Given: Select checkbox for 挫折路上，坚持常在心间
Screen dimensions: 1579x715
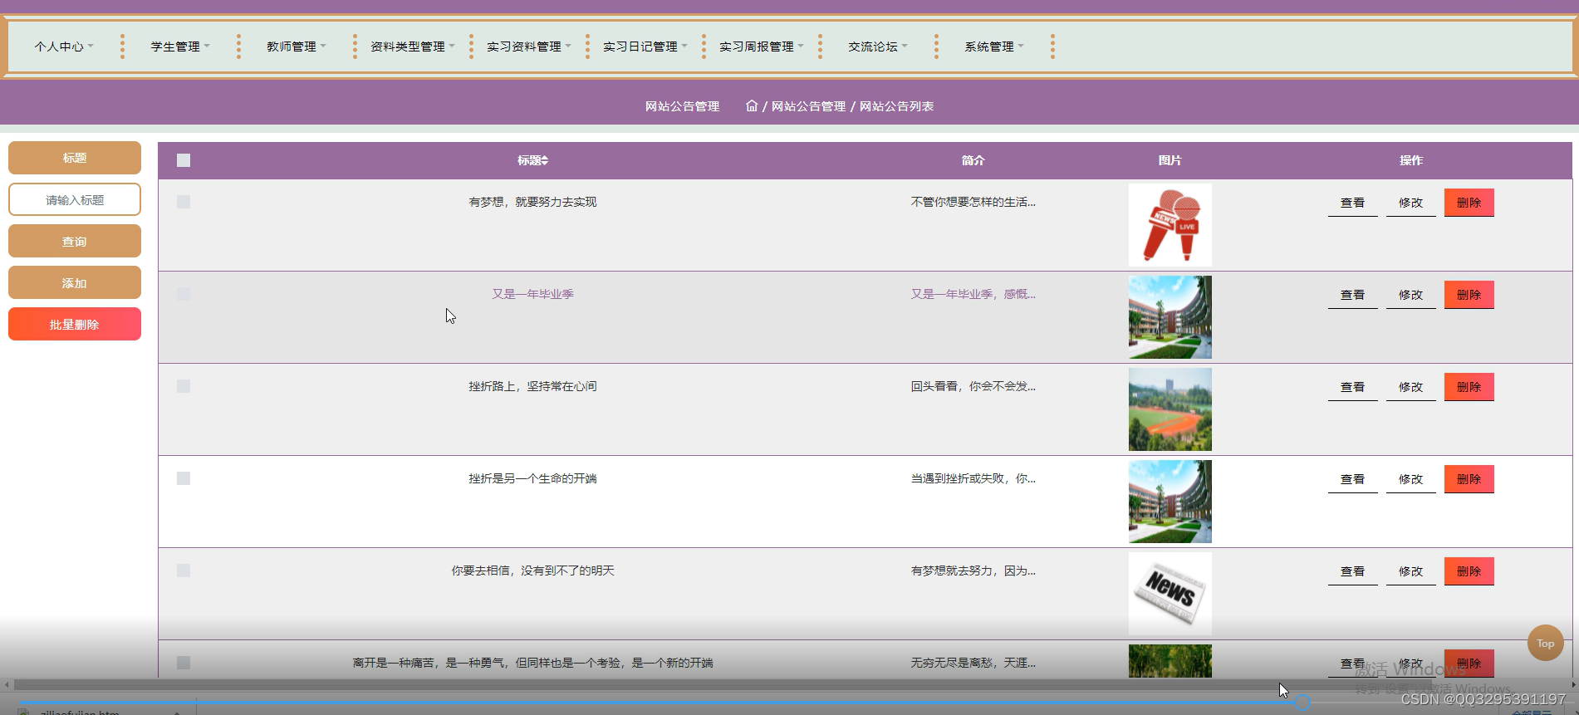Looking at the screenshot, I should tap(184, 386).
